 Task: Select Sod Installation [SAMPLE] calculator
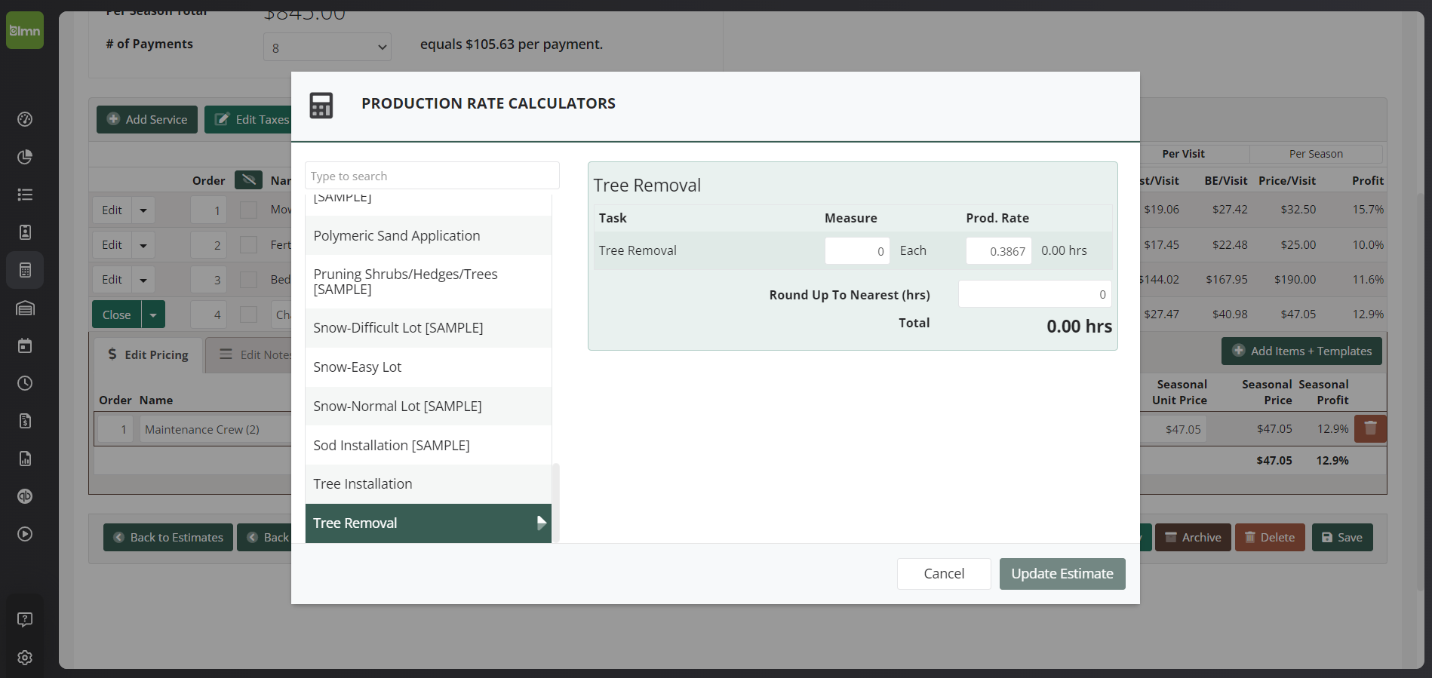(429, 445)
